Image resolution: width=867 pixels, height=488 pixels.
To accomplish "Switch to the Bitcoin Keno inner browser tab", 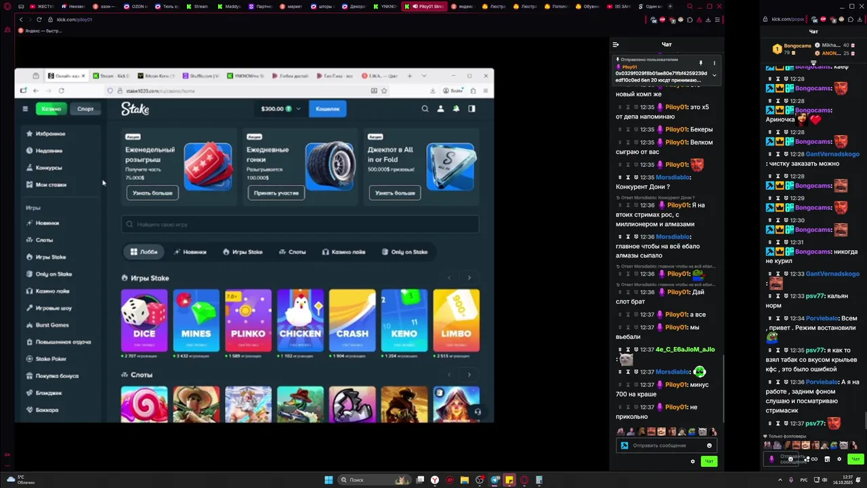I will pos(156,76).
